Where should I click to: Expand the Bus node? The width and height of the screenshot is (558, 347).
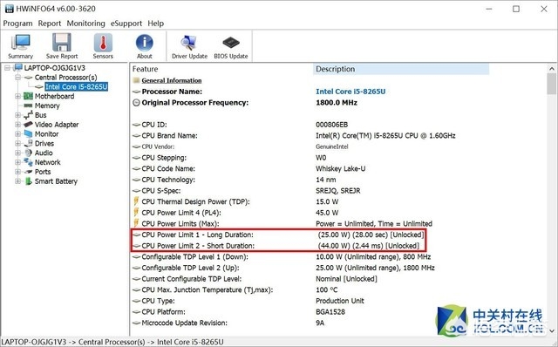17,115
